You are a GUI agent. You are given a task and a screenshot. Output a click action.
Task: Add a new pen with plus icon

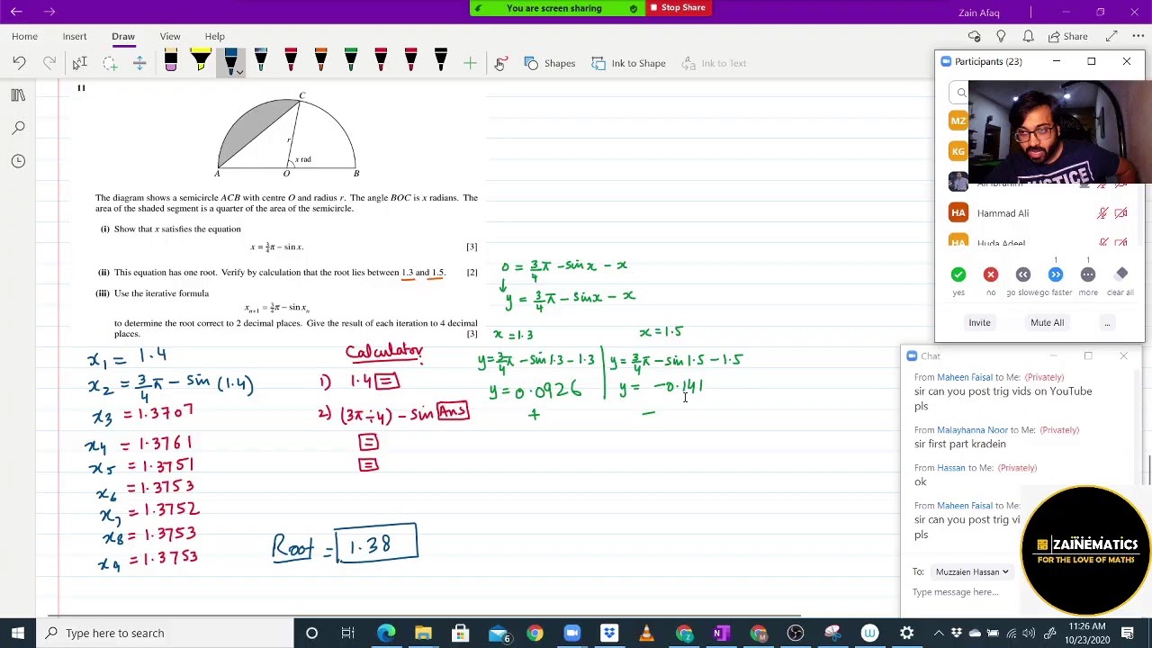(x=470, y=63)
